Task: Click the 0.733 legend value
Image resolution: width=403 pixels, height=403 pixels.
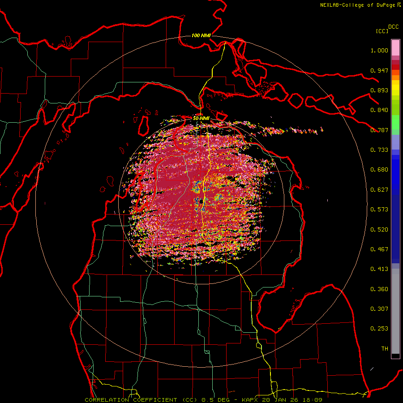Action: pyautogui.click(x=379, y=150)
